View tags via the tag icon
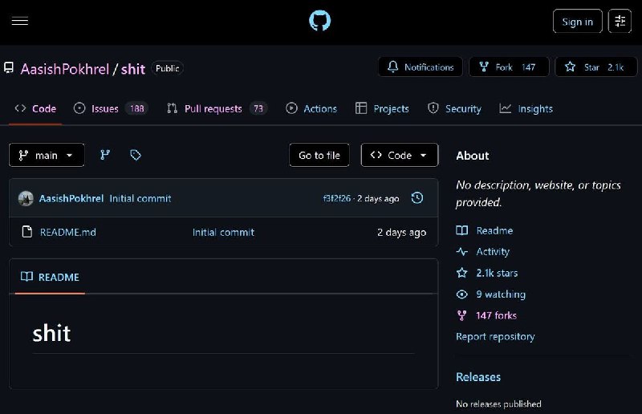The image size is (642, 414). 136,155
